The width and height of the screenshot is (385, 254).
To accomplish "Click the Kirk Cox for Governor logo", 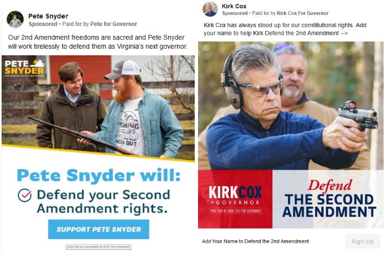I will (x=235, y=199).
